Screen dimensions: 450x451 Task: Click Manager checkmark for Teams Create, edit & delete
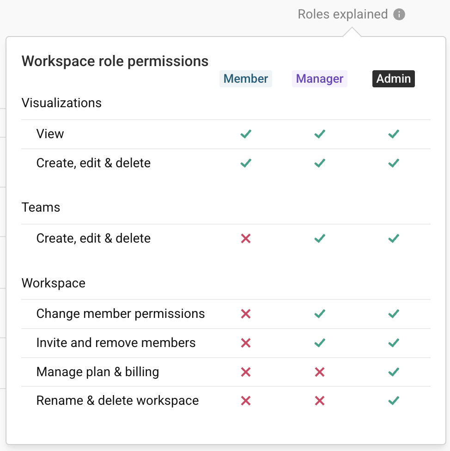[x=320, y=238]
